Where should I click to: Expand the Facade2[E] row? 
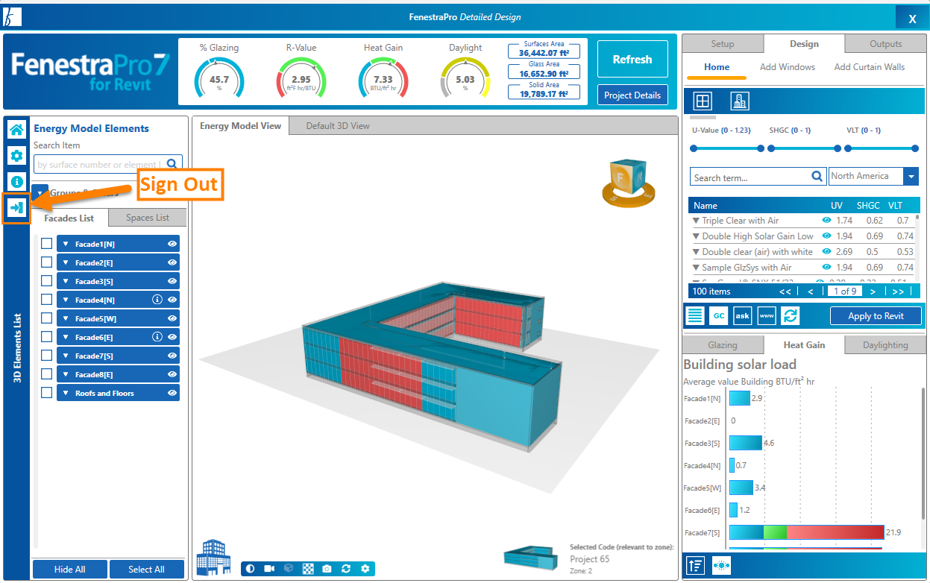pyautogui.click(x=66, y=262)
